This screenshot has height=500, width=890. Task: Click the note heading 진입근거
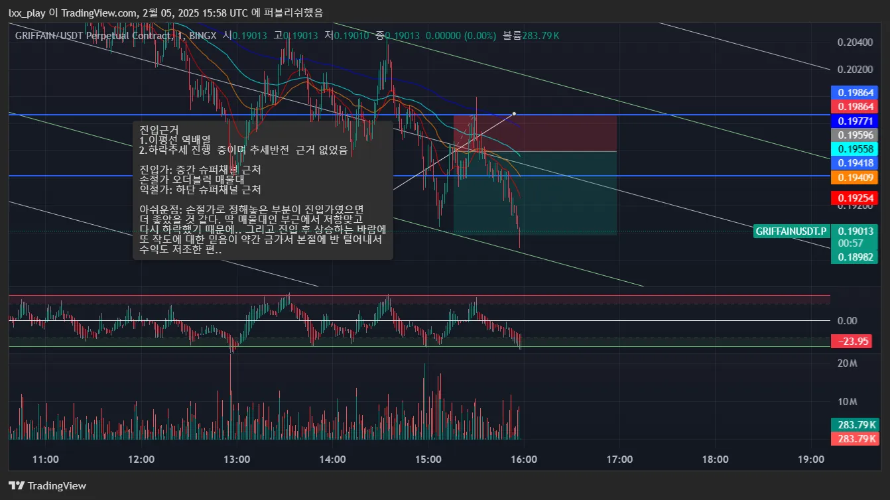tap(159, 129)
